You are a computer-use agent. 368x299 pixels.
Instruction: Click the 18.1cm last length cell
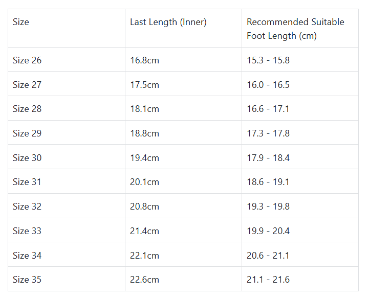(144, 109)
